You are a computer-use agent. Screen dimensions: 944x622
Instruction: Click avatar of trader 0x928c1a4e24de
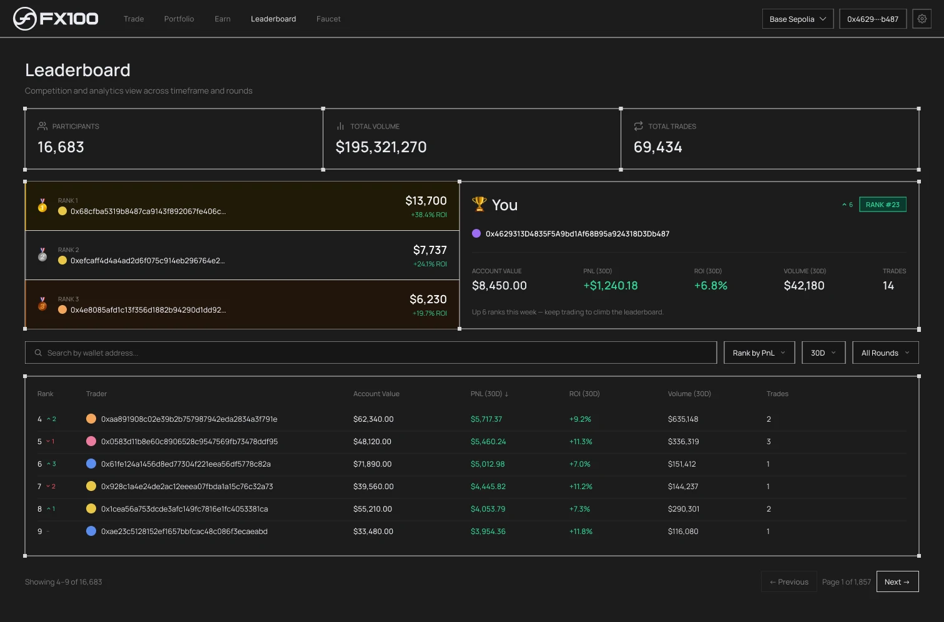tap(91, 486)
